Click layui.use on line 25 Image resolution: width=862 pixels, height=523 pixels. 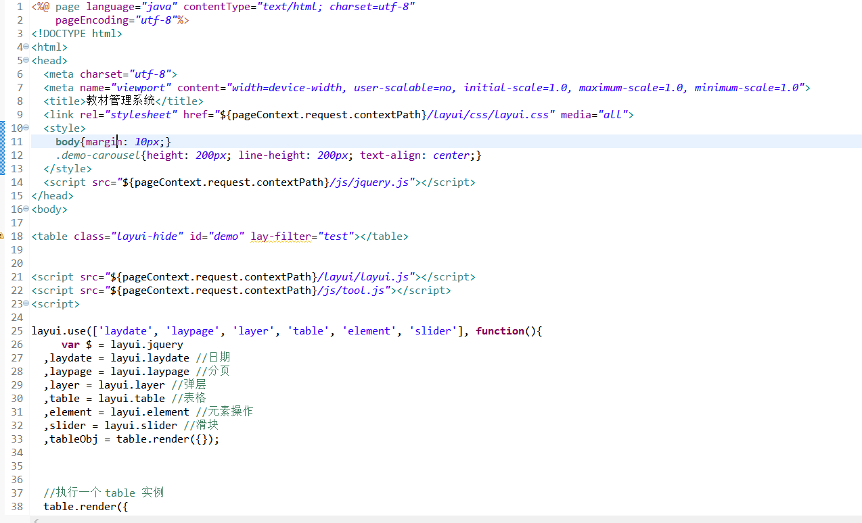point(59,330)
